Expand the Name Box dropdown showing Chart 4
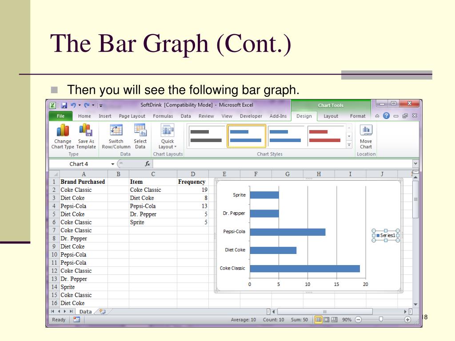This screenshot has width=455, height=341. point(112,164)
